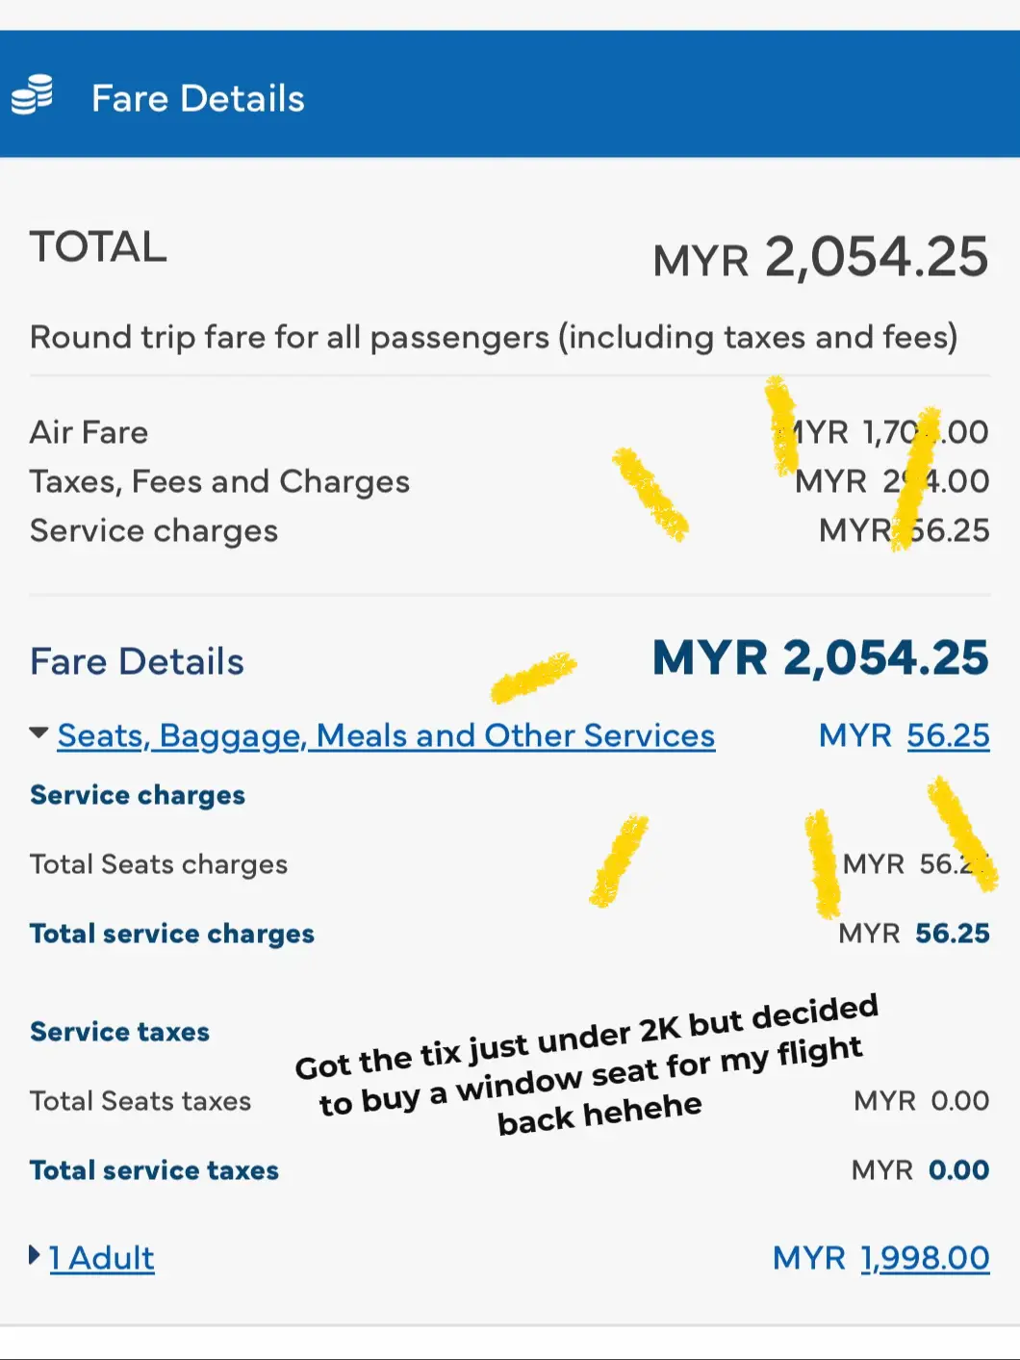This screenshot has width=1020, height=1360.
Task: Click the window seat caption text overlay
Action: coord(587,1068)
